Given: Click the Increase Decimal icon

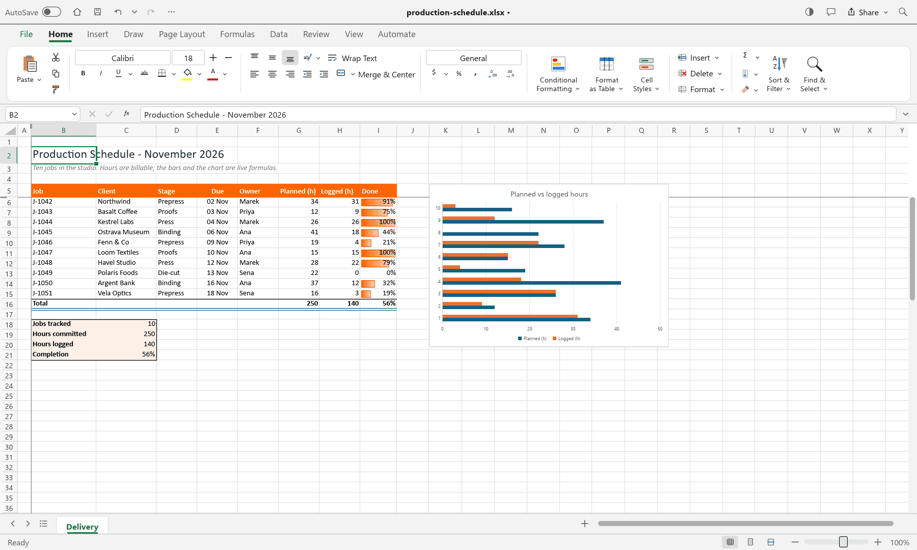Looking at the screenshot, I should pyautogui.click(x=493, y=74).
